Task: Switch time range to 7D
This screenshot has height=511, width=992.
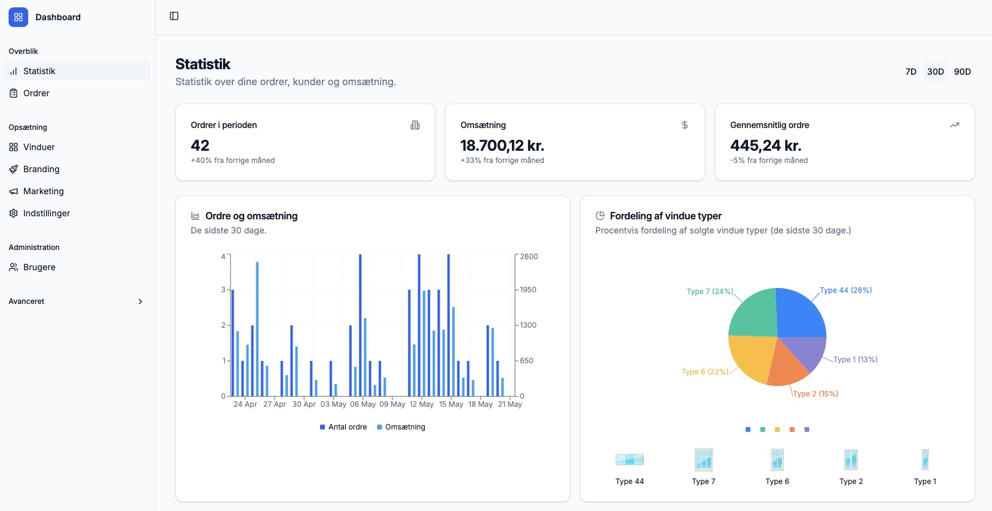Action: pos(910,72)
